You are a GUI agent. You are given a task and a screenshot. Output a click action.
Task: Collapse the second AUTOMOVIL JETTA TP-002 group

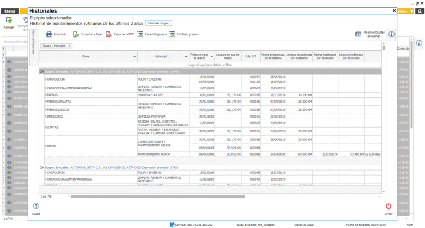42,167
